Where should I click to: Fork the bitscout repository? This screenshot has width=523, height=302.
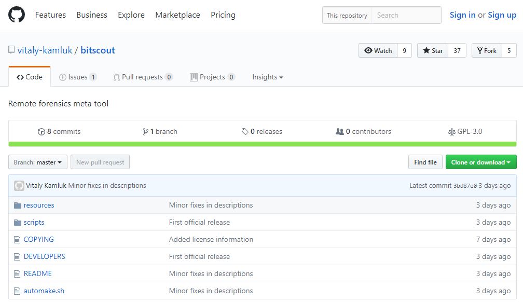click(x=487, y=50)
